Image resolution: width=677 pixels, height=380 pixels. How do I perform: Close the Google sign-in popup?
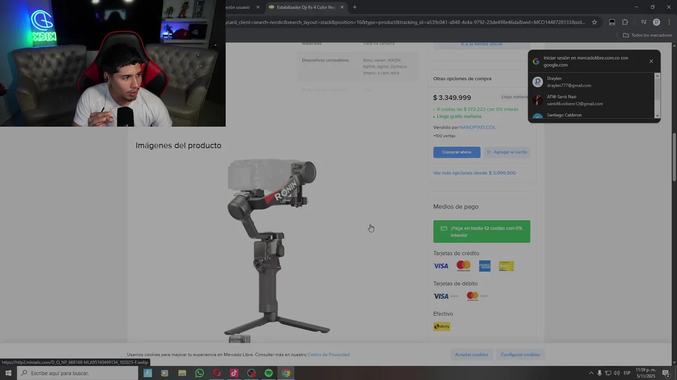651,61
